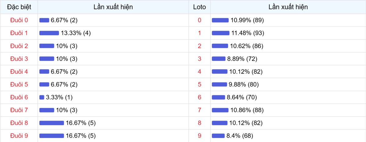Pick Loto number 9
The image size is (366, 142).
[199, 136]
